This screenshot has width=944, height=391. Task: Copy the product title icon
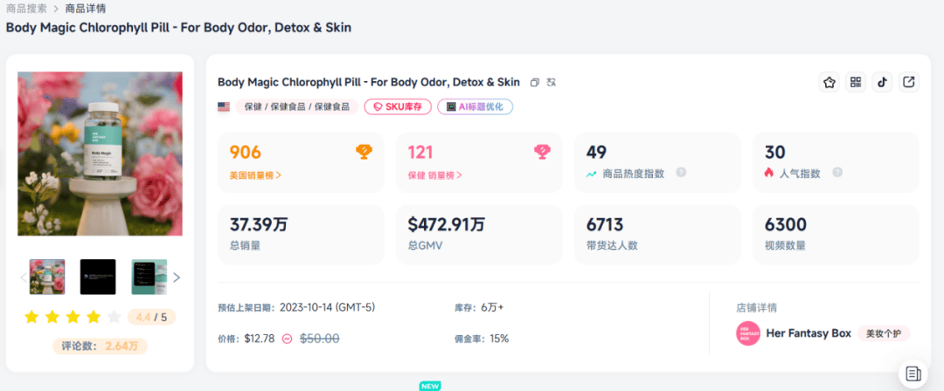point(536,82)
